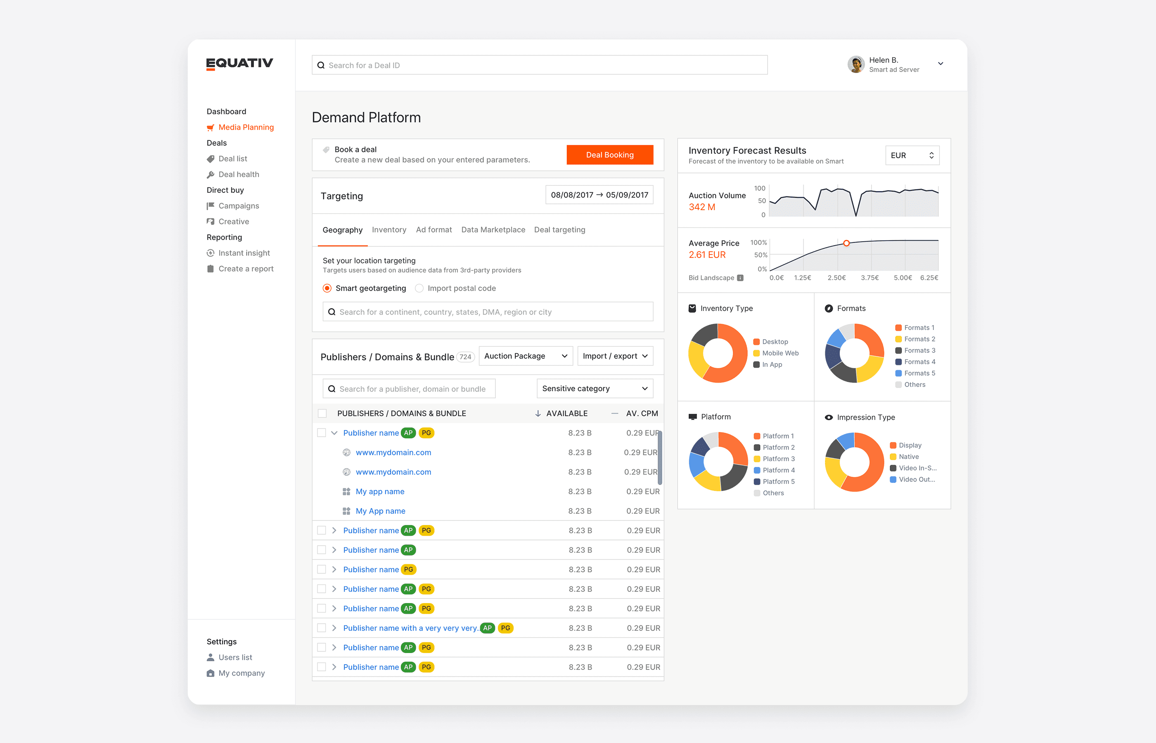1156x743 pixels.
Task: Switch to the Inventory tab
Action: coord(389,230)
